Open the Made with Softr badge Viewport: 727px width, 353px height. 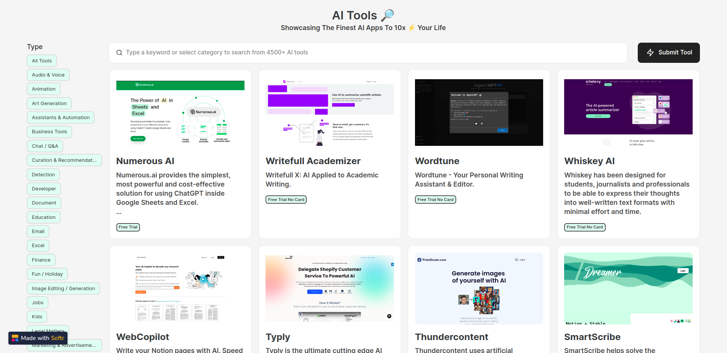[38, 338]
